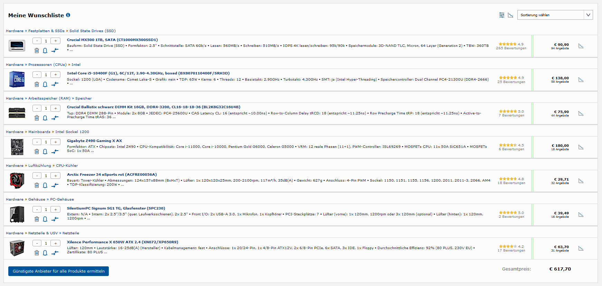Go to Arbeitsspeicher (RAM) breadcrumb
This screenshot has height=286, width=602.
tap(49, 98)
